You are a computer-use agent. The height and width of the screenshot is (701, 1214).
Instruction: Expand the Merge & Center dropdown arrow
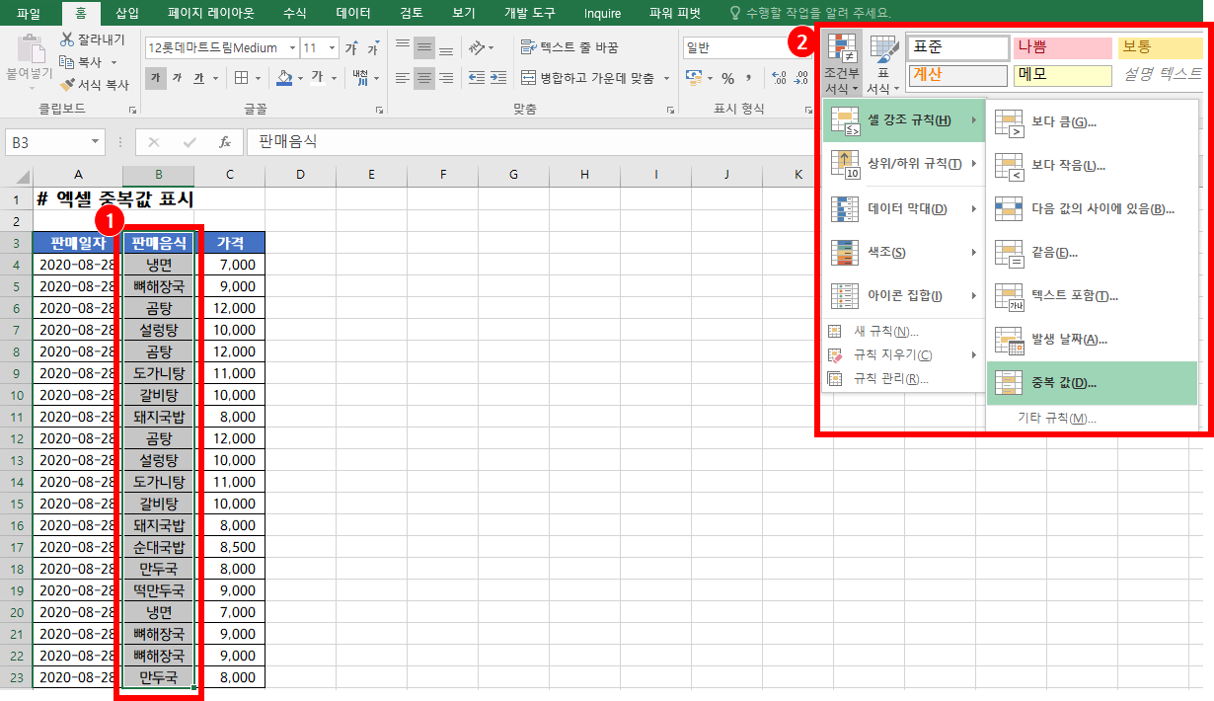(x=665, y=78)
